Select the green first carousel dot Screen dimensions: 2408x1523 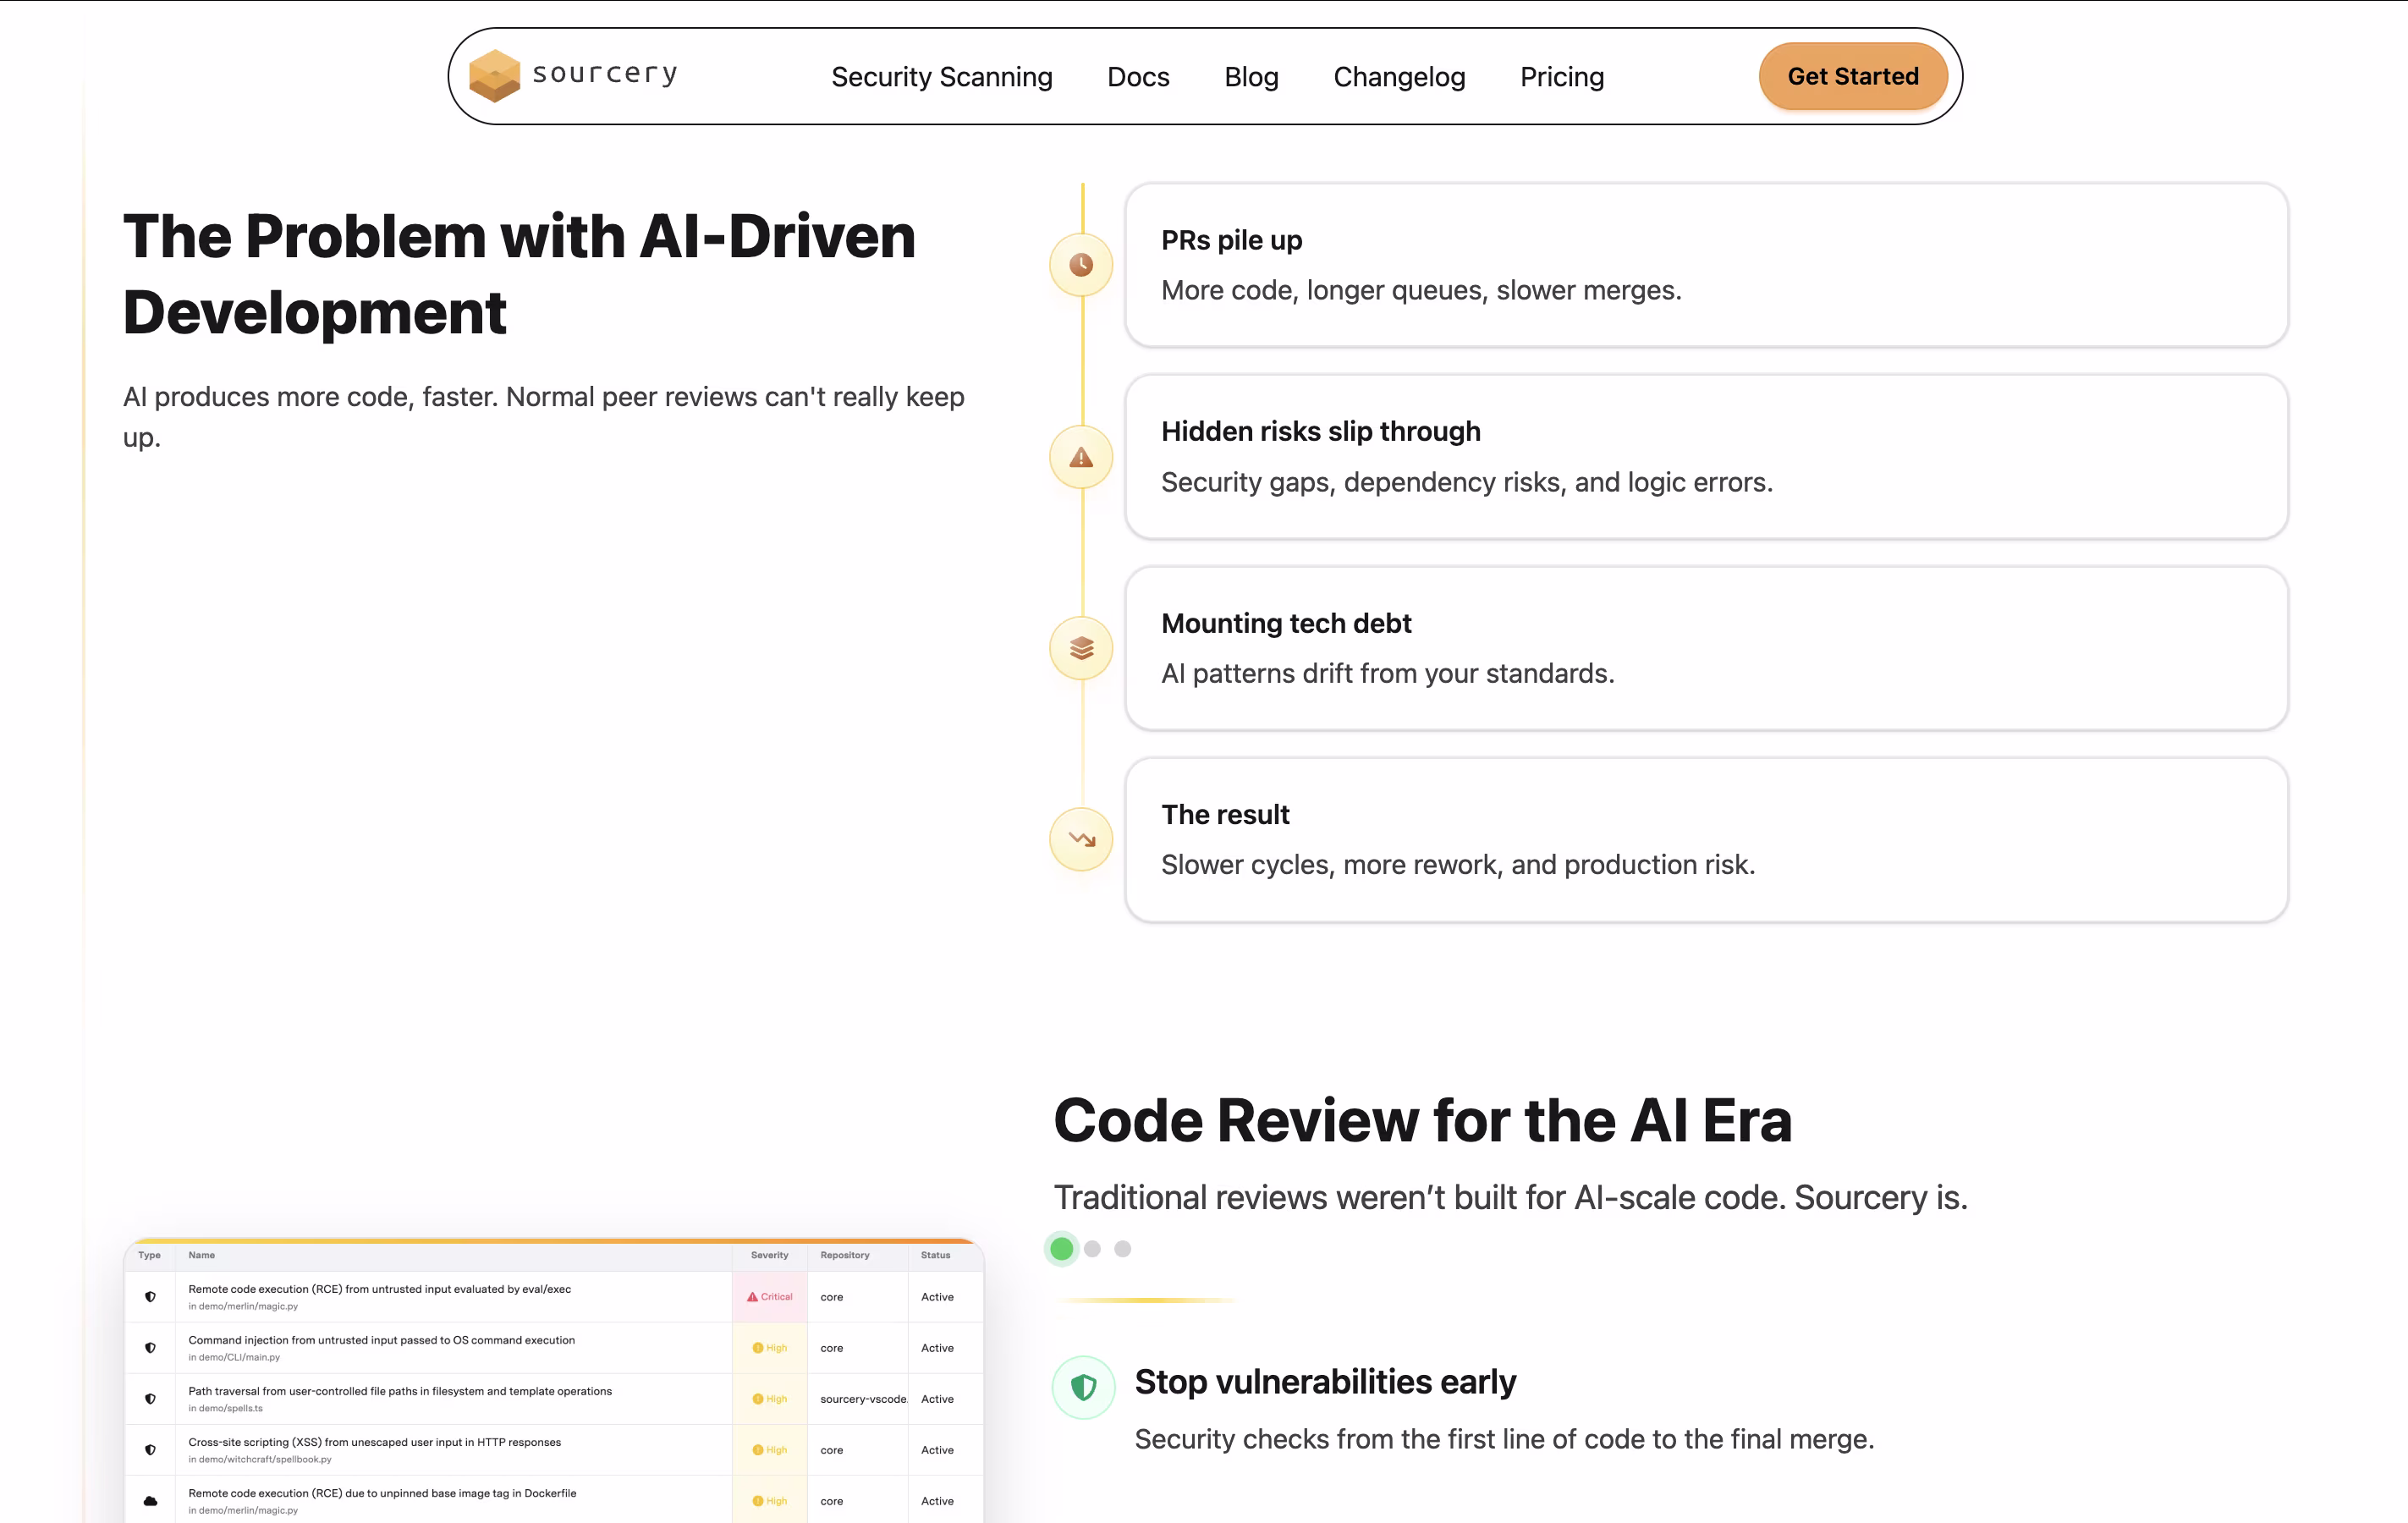pos(1062,1248)
